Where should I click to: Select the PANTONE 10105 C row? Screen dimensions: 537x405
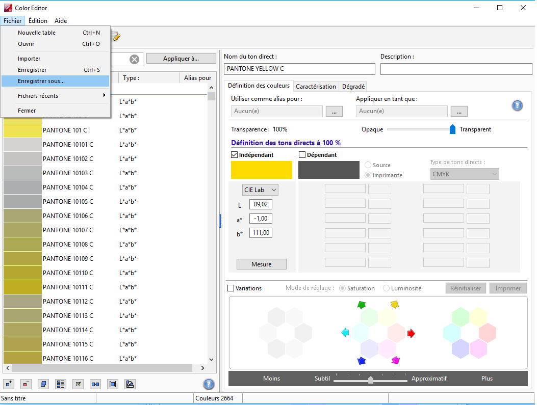pos(105,201)
